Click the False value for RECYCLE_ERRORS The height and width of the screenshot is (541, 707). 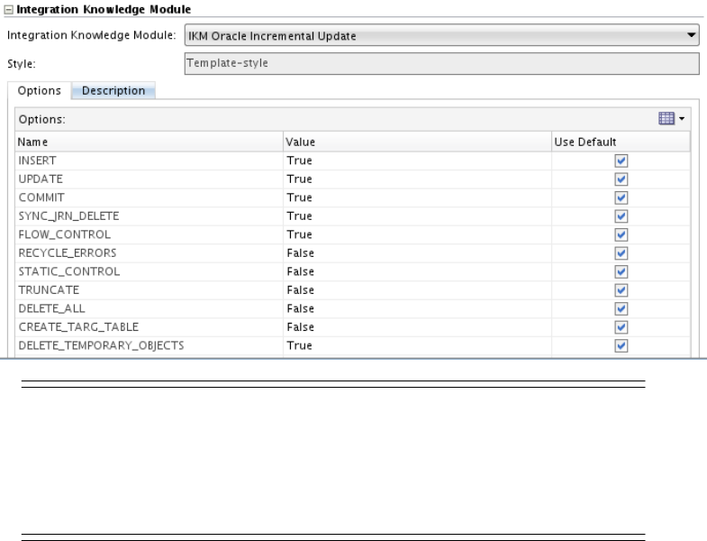point(300,253)
